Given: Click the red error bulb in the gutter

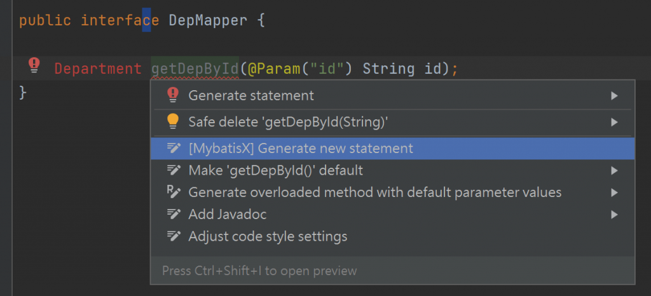Looking at the screenshot, I should [x=34, y=65].
